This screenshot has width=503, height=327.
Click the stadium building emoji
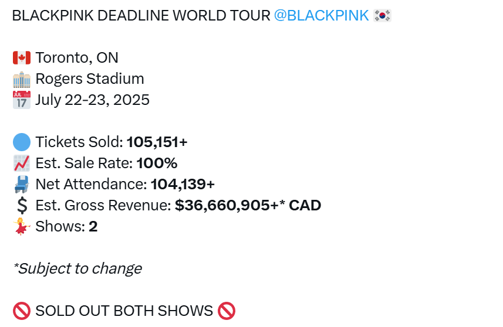click(22, 80)
